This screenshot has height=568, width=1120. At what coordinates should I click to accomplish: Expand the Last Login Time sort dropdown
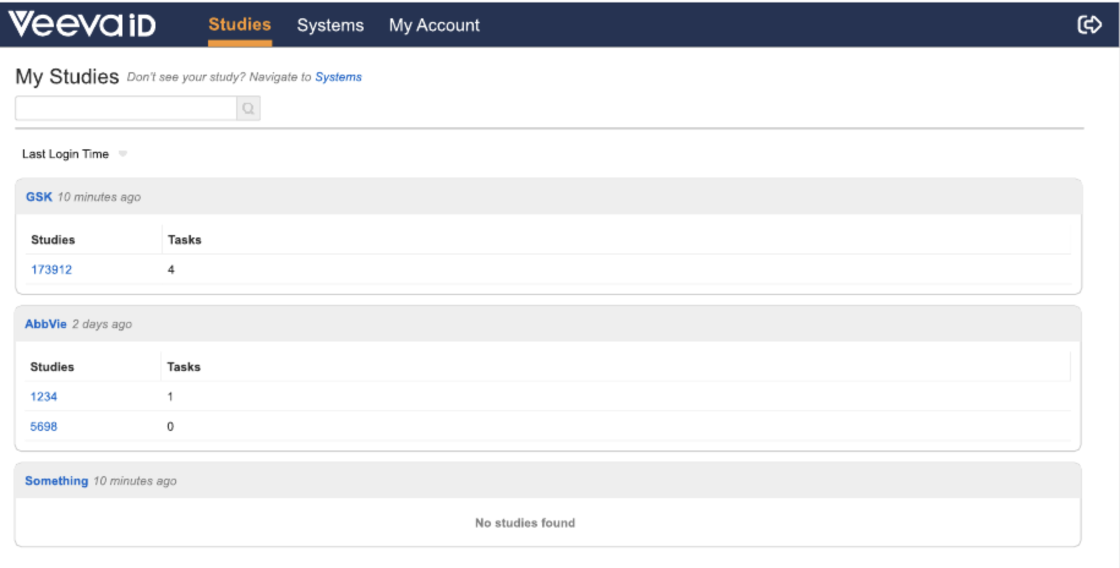[x=122, y=154]
